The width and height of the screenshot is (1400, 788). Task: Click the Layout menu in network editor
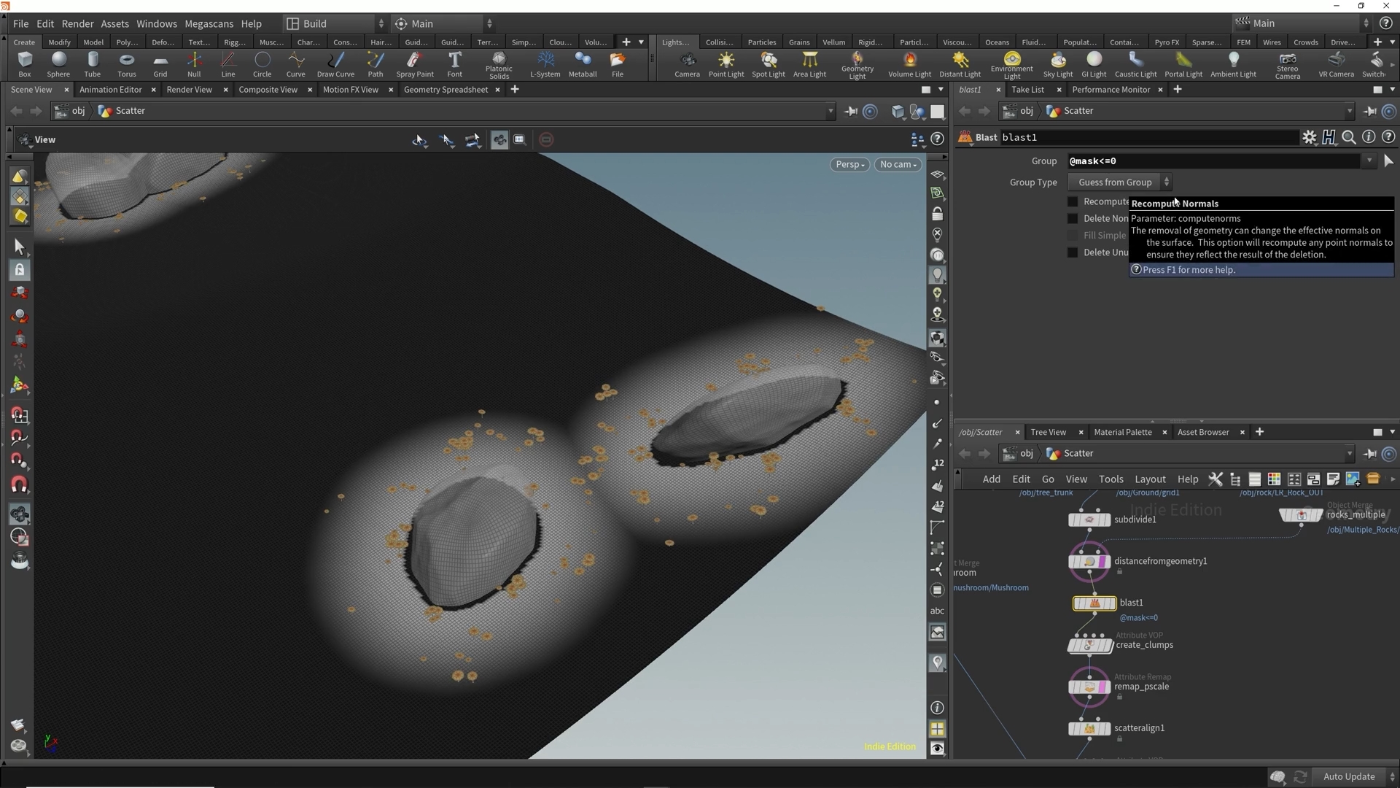pos(1150,479)
